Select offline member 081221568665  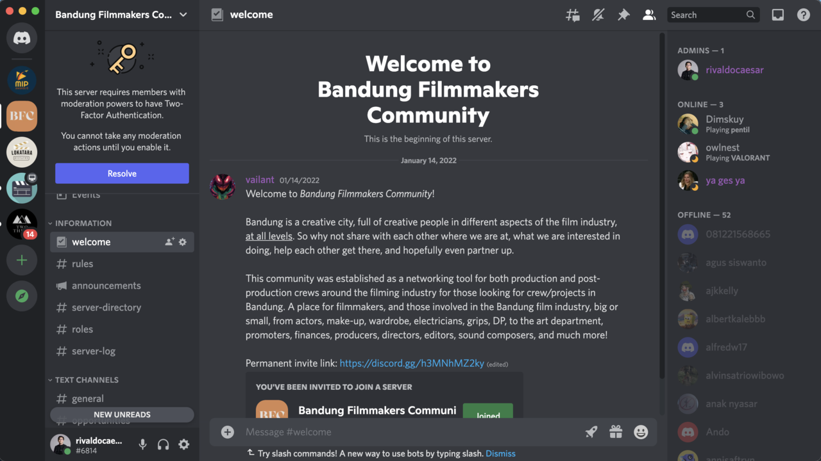(742, 234)
